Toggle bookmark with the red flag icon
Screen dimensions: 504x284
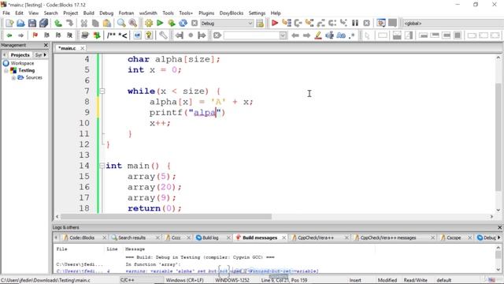[x=35, y=35]
